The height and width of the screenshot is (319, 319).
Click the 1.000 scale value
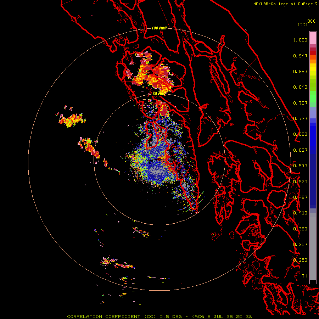pyautogui.click(x=300, y=40)
